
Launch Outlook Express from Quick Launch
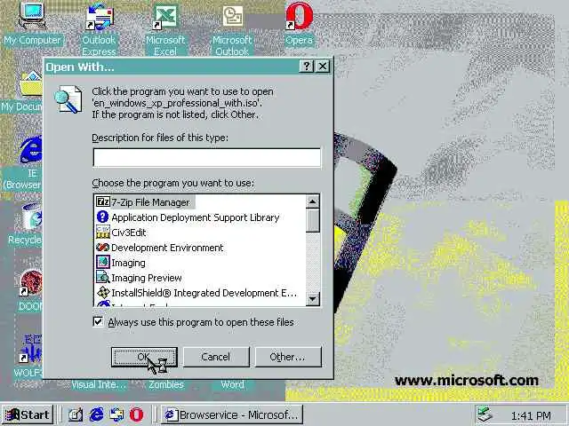click(116, 414)
